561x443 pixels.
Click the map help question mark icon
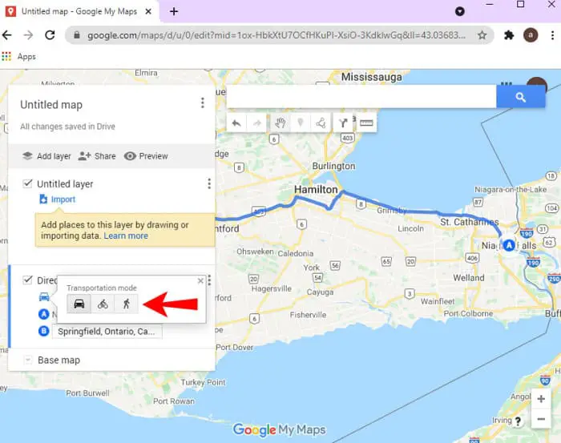pos(518,421)
